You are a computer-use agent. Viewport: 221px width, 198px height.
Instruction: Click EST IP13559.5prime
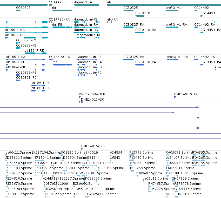141,153
